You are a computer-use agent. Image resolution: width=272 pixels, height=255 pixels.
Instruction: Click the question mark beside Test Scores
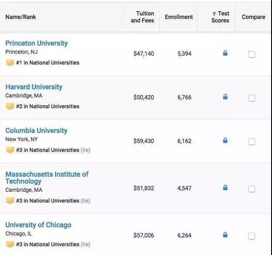[x=214, y=14]
